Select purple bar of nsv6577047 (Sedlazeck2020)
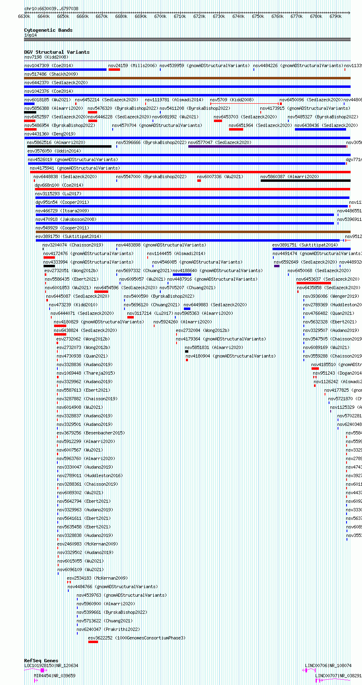Viewport: 362px width, 685px height. click(267, 146)
